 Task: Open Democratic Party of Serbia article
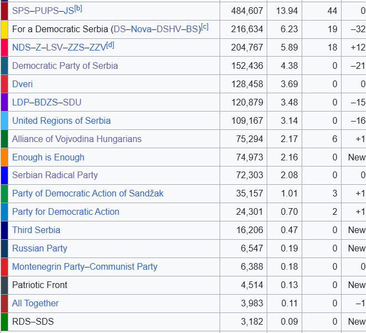[65, 65]
